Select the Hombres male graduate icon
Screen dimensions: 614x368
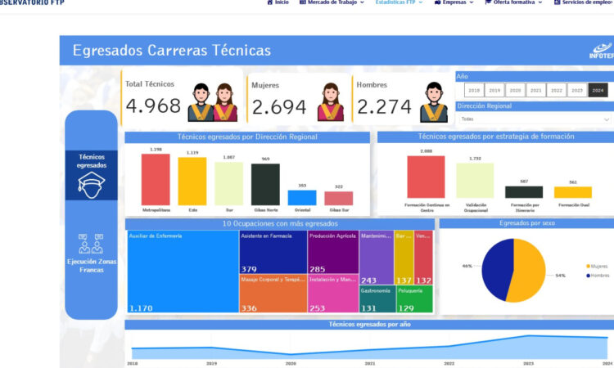[x=433, y=102]
